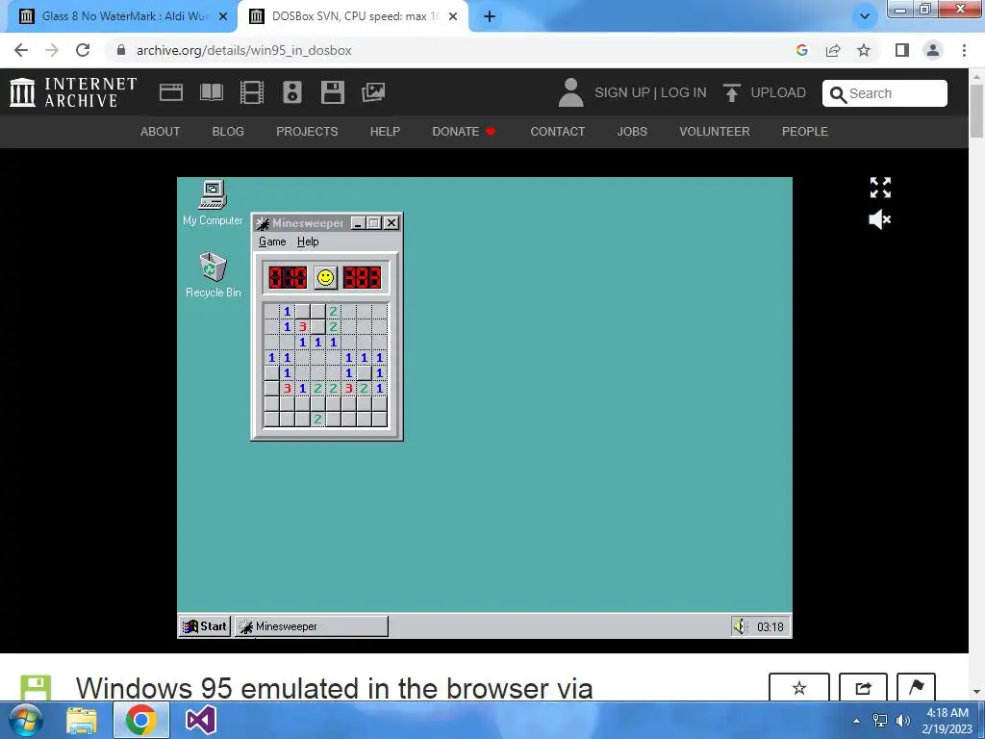Screen dimensions: 985x739
Task: Focus the Internet Archive Search field
Action: [x=885, y=93]
